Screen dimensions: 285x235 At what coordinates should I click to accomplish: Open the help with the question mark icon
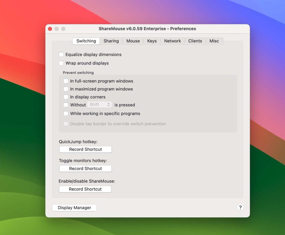[x=240, y=207]
